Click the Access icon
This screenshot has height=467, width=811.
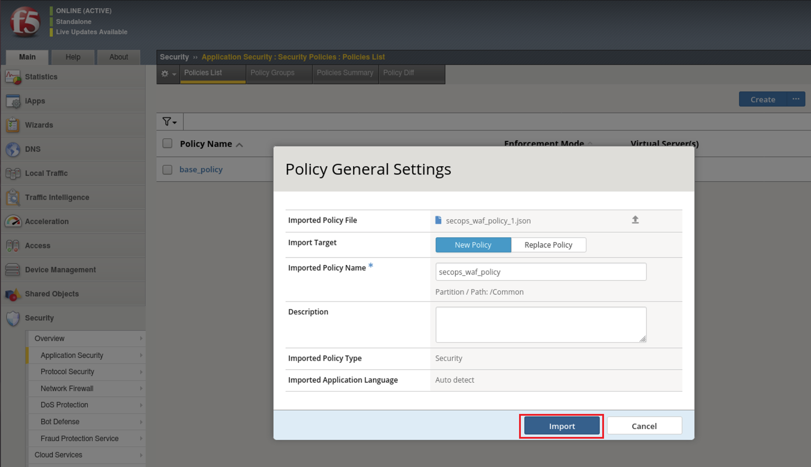13,246
